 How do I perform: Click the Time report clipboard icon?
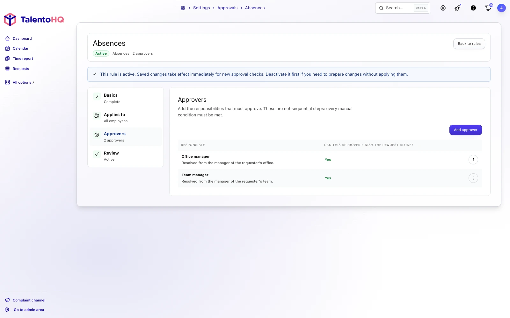pos(7,59)
